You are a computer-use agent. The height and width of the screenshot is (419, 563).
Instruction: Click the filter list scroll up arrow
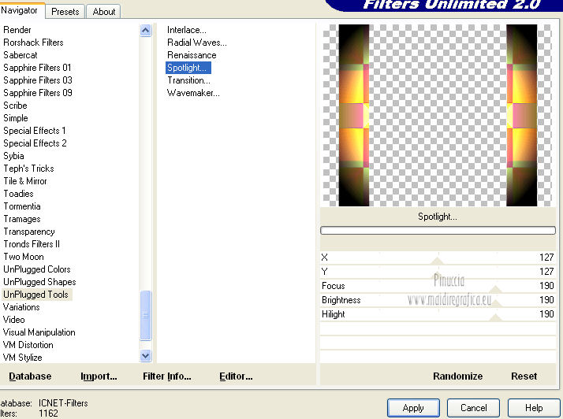point(145,31)
